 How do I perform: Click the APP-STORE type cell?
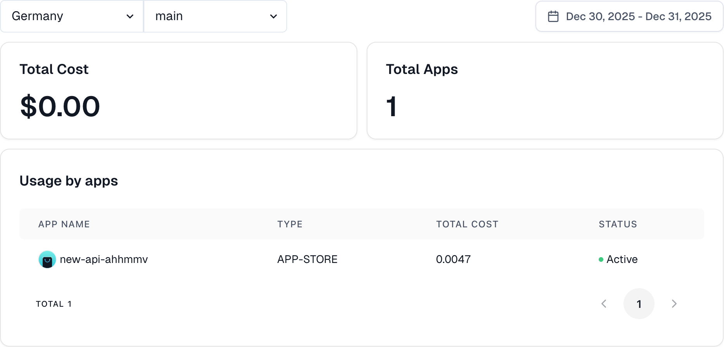click(307, 259)
